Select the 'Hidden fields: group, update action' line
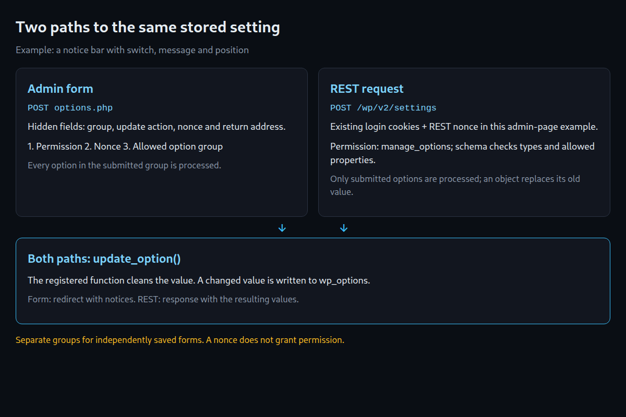Image resolution: width=626 pixels, height=417 pixels. (156, 127)
